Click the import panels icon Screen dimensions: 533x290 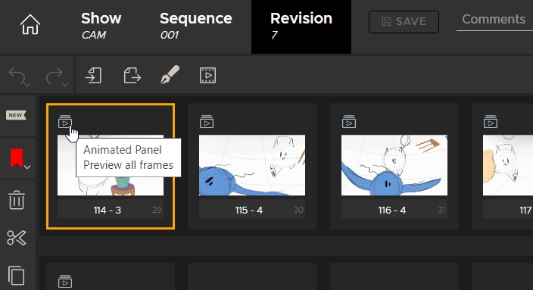pos(93,75)
